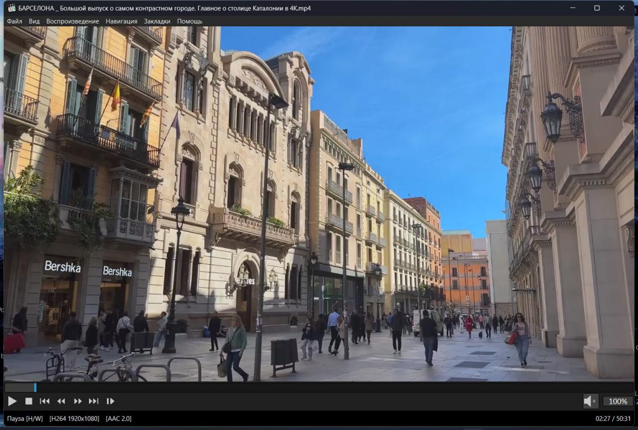Skip to the next file
638x430 pixels.
pyautogui.click(x=93, y=401)
